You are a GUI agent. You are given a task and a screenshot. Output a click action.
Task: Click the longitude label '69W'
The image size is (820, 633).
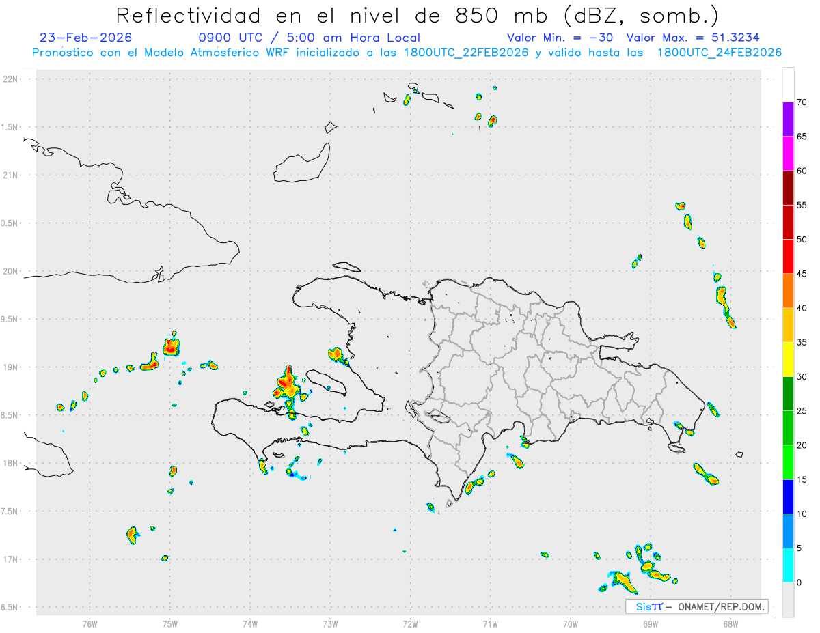[651, 623]
